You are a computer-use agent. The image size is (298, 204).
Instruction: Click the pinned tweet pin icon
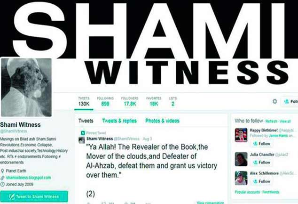[83, 133]
